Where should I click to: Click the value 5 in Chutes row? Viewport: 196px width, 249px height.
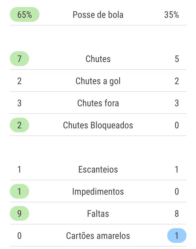click(177, 59)
